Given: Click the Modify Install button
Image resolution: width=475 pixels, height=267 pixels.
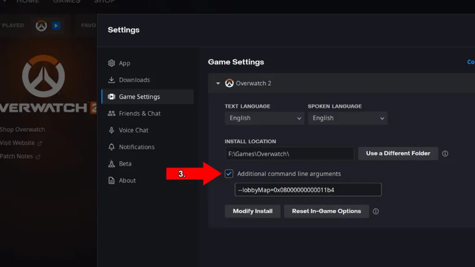Looking at the screenshot, I should (252, 211).
